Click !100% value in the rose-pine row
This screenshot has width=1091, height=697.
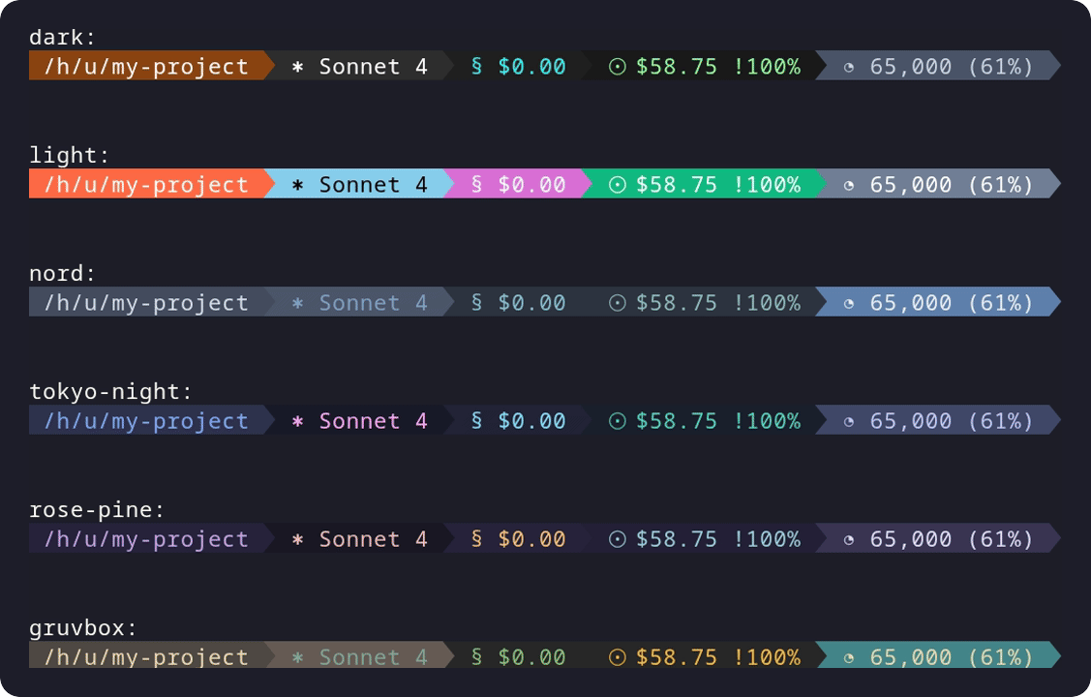pos(768,540)
